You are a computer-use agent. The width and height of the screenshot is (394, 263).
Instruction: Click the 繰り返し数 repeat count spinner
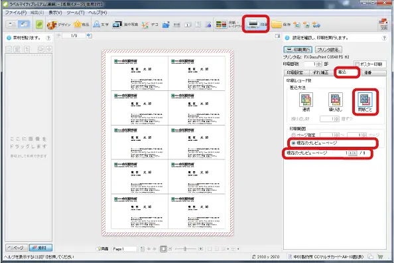coord(337,119)
